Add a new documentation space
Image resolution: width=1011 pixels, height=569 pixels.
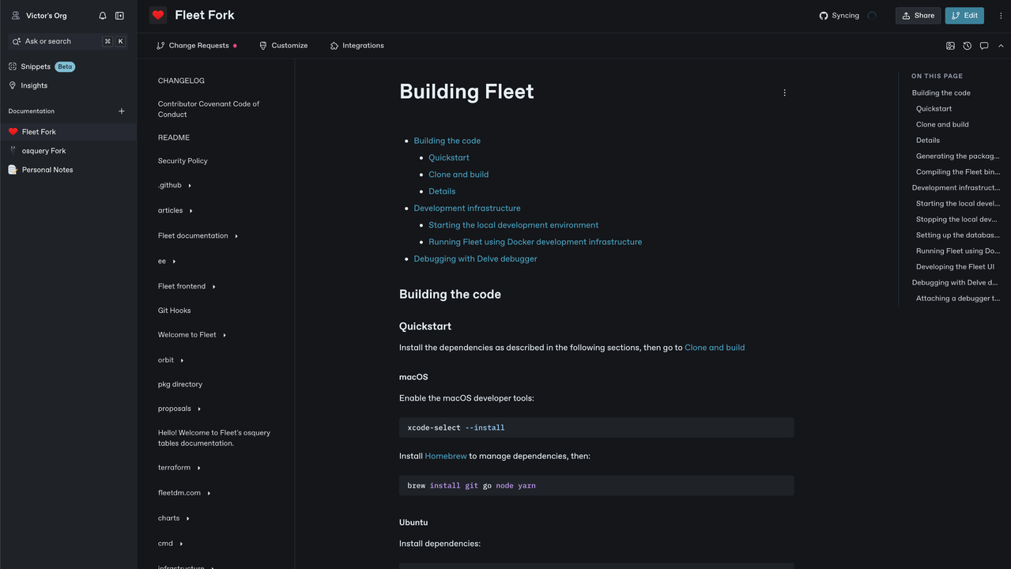(x=121, y=111)
